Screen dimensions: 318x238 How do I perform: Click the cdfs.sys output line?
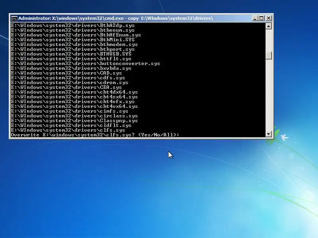click(68, 78)
